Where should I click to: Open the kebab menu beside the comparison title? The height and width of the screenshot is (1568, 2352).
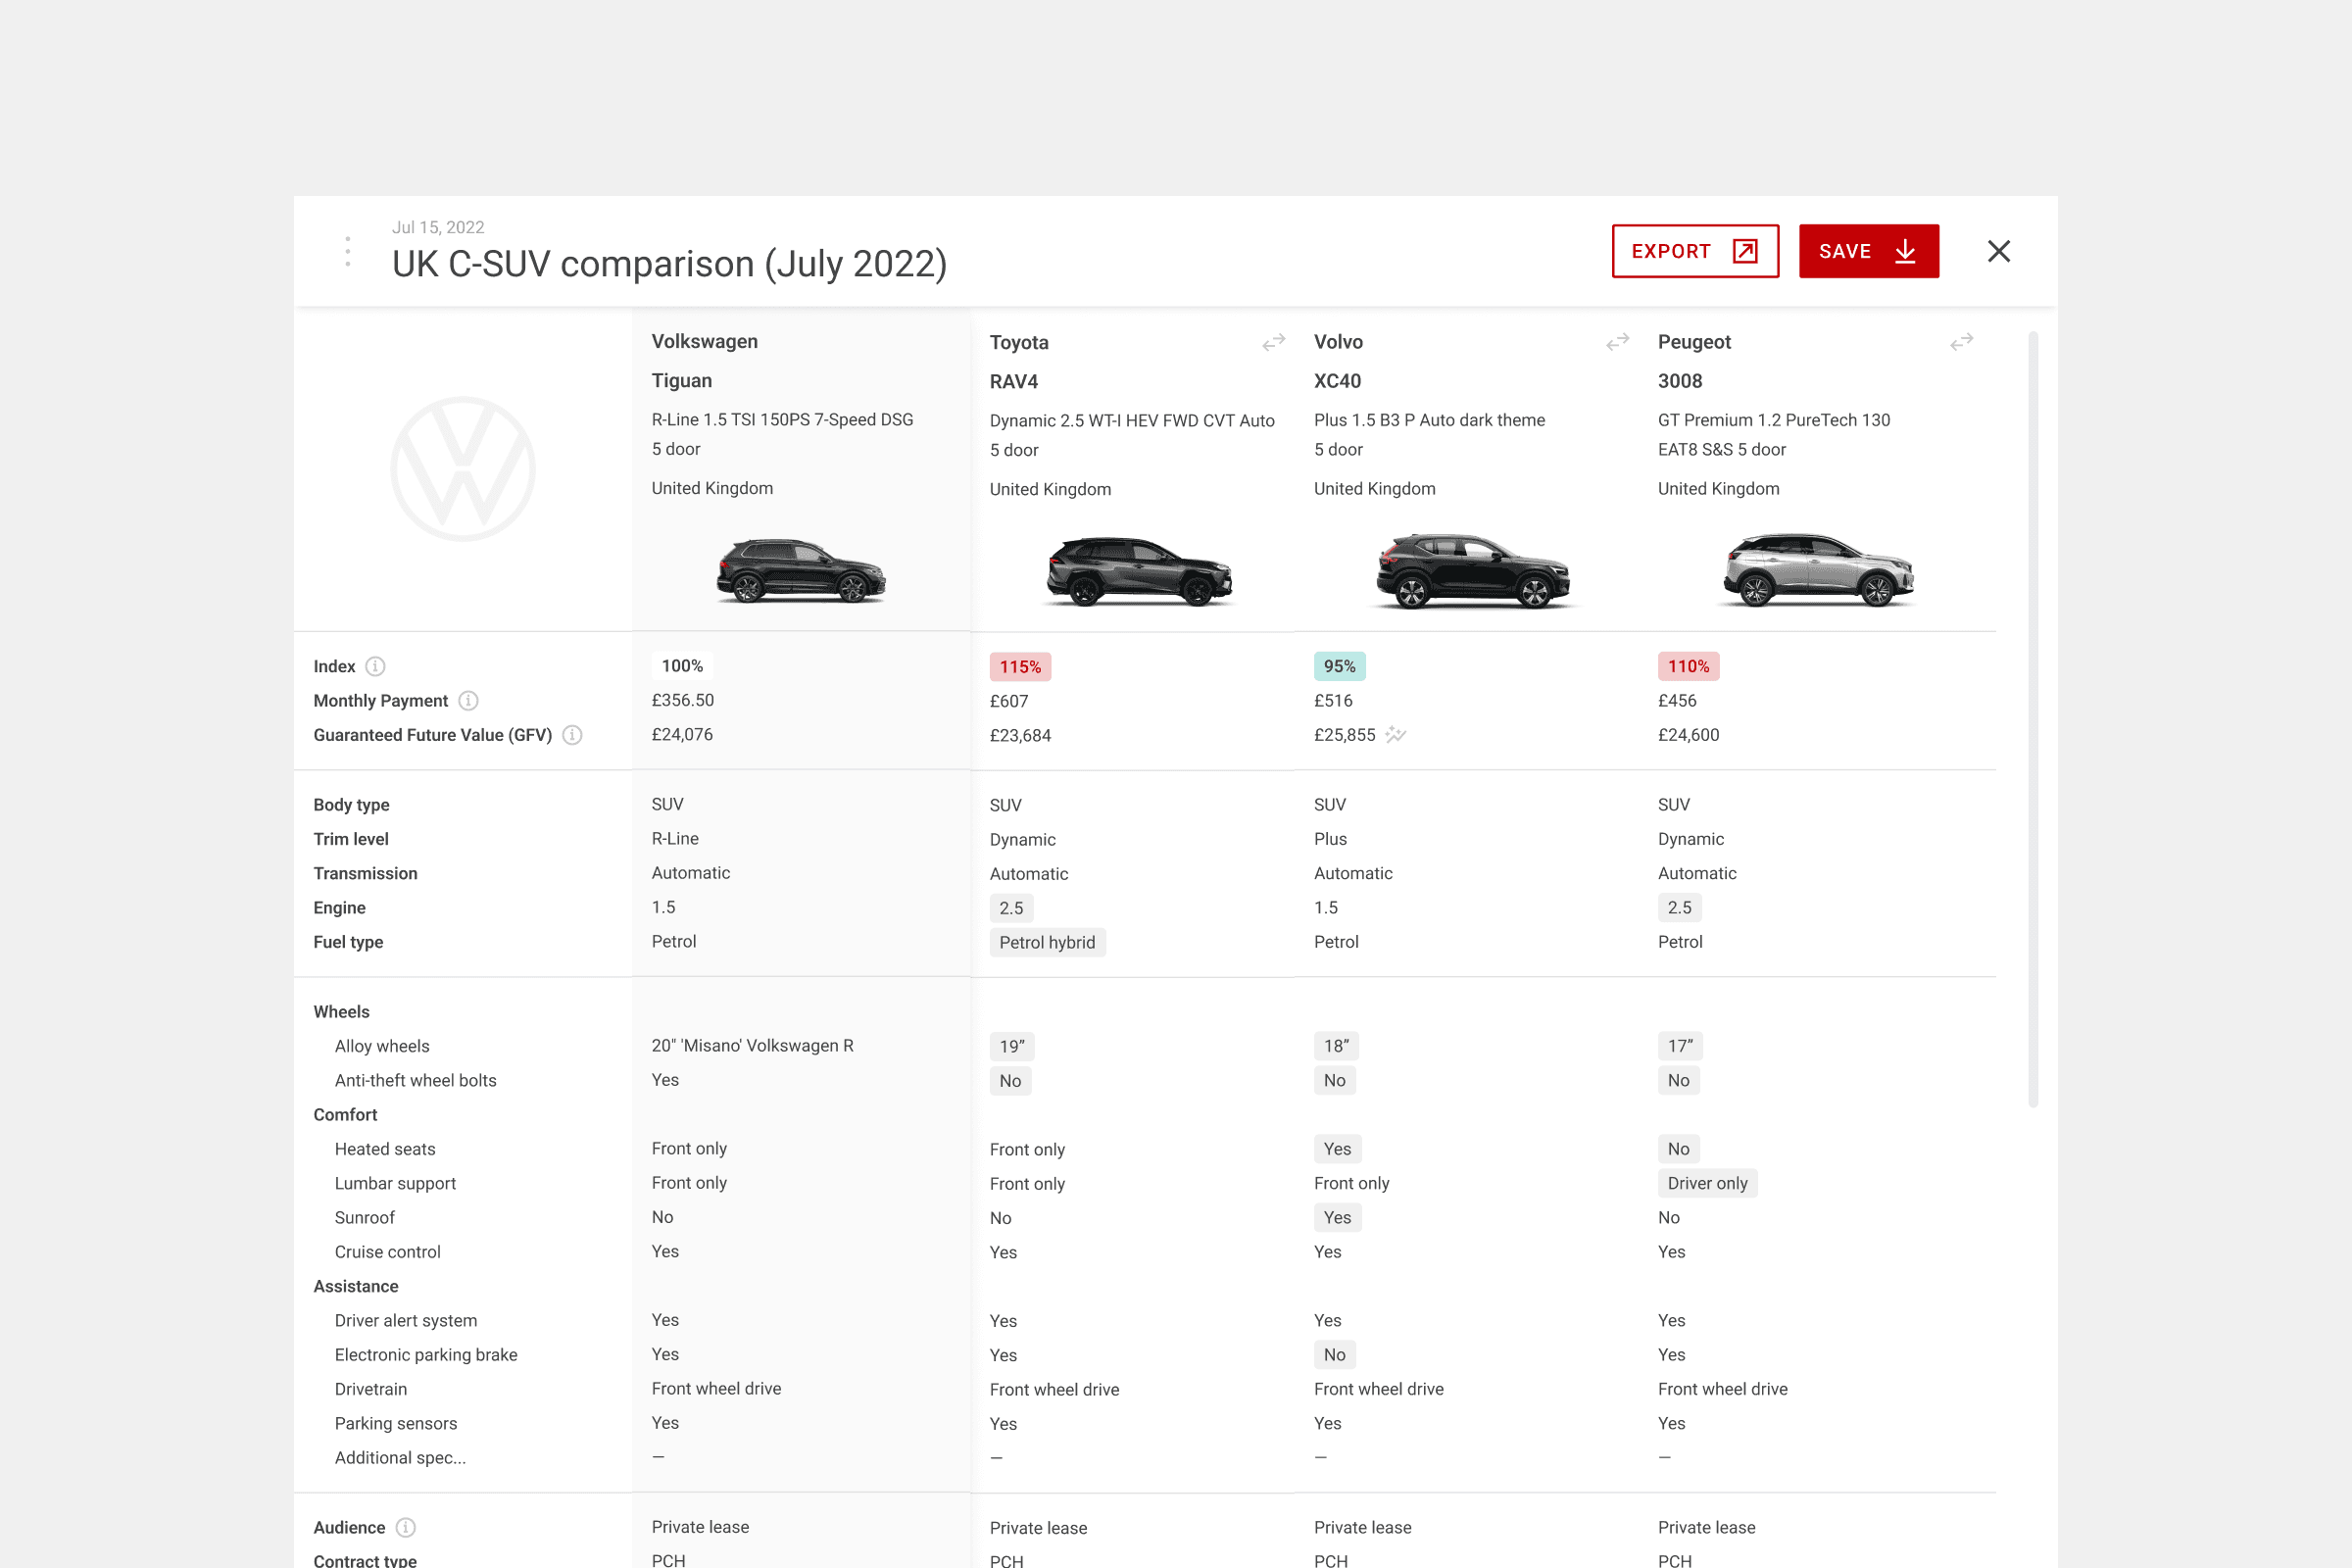(x=347, y=251)
